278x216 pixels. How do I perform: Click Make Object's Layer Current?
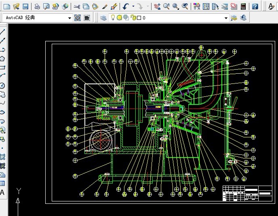234,18
